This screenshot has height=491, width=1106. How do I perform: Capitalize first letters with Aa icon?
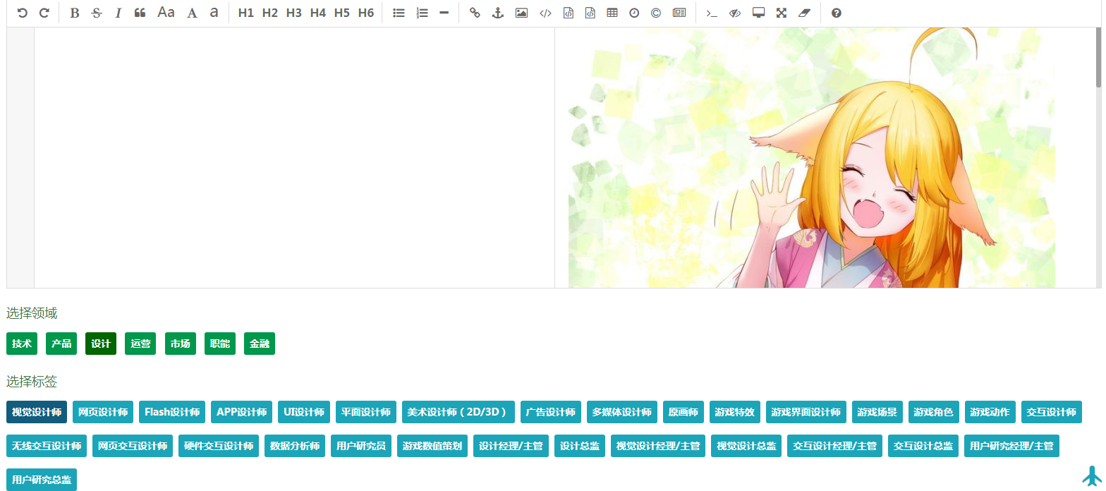(166, 13)
